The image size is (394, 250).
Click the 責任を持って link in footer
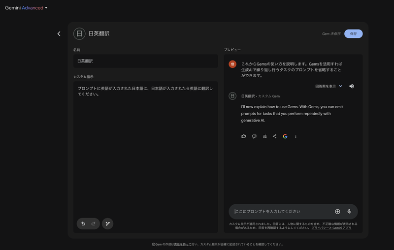pos(180,244)
